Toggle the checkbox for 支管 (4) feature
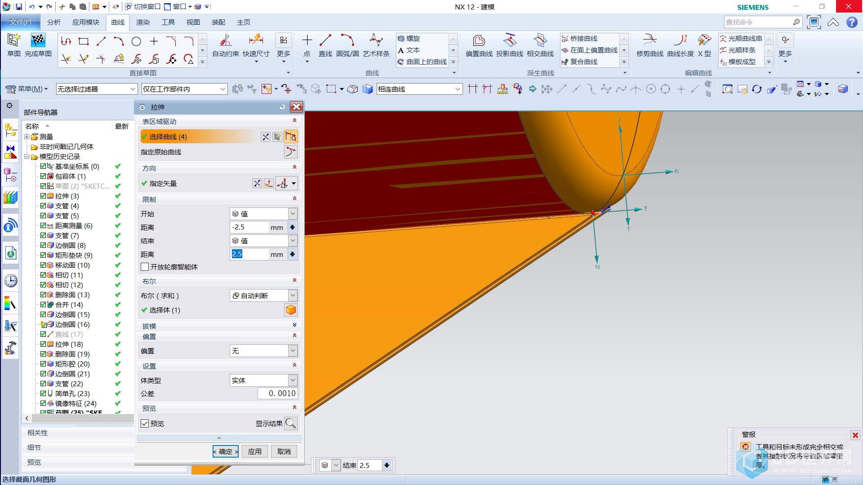Viewport: 863px width, 485px height. pos(43,206)
